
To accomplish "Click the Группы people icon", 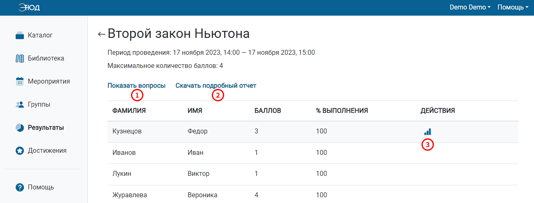I will [20, 105].
